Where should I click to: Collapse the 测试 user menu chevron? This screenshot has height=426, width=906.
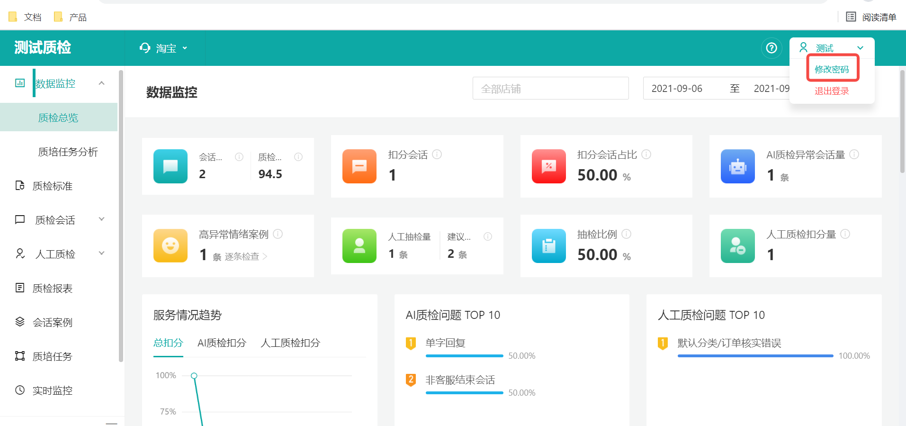click(x=861, y=48)
